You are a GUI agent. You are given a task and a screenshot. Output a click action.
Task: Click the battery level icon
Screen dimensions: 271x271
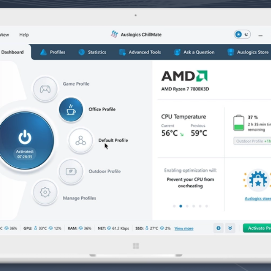239,123
